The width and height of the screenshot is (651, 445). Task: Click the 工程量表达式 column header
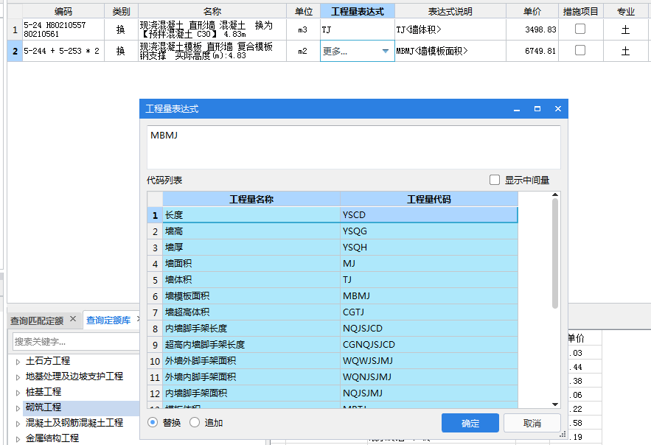pyautogui.click(x=358, y=11)
